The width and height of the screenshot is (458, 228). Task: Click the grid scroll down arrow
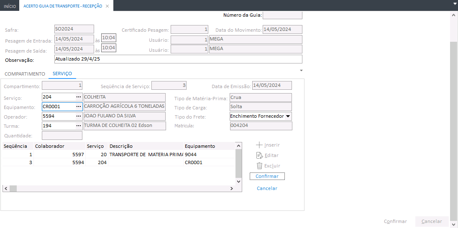(239, 181)
